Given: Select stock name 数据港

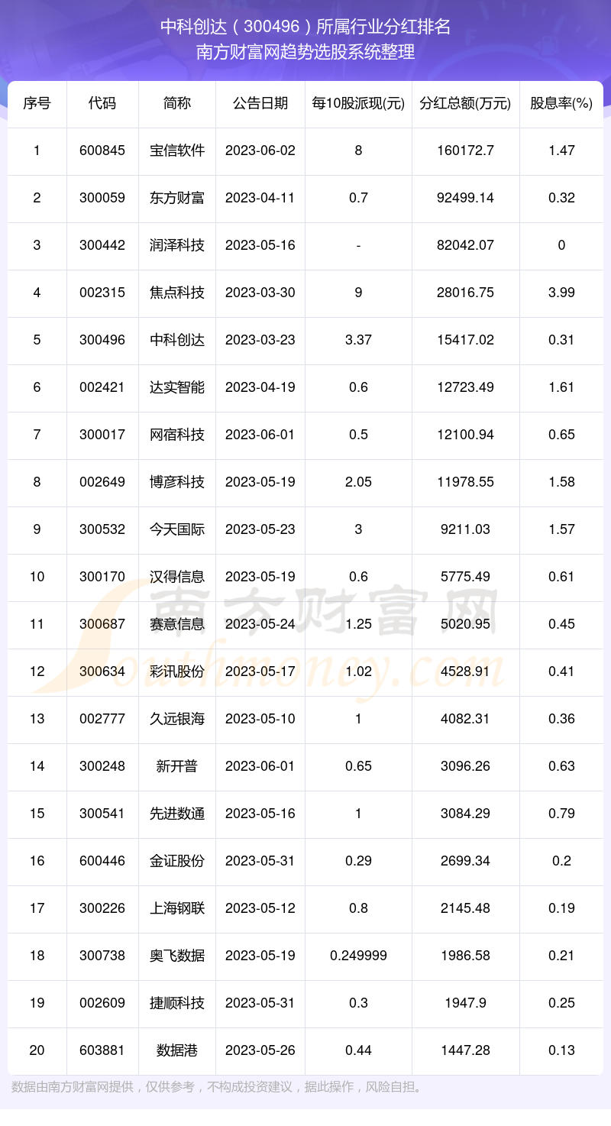Looking at the screenshot, I should click(x=177, y=1050).
